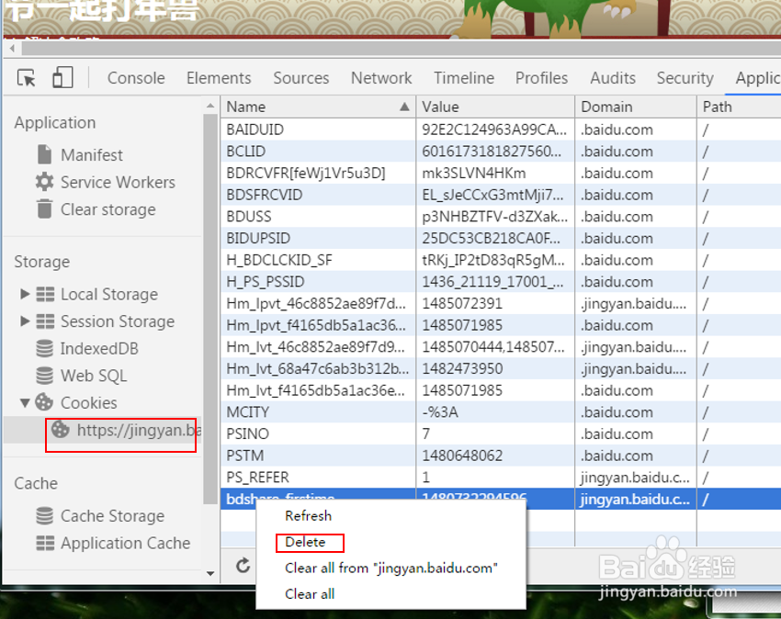Select the Web SQL sidebar item

tap(94, 376)
